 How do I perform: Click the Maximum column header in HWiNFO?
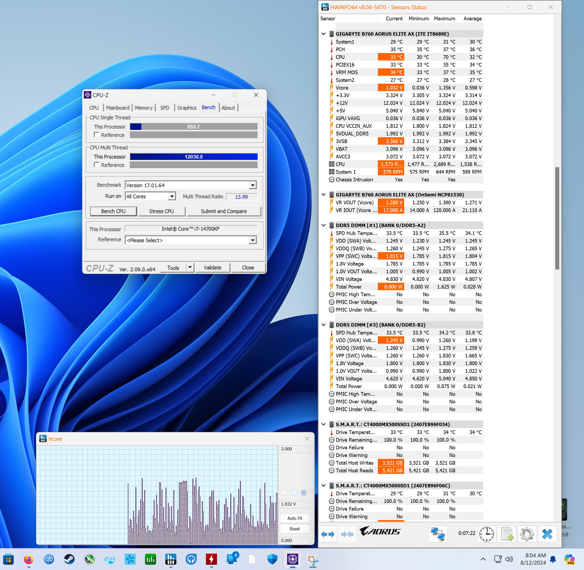coord(444,18)
